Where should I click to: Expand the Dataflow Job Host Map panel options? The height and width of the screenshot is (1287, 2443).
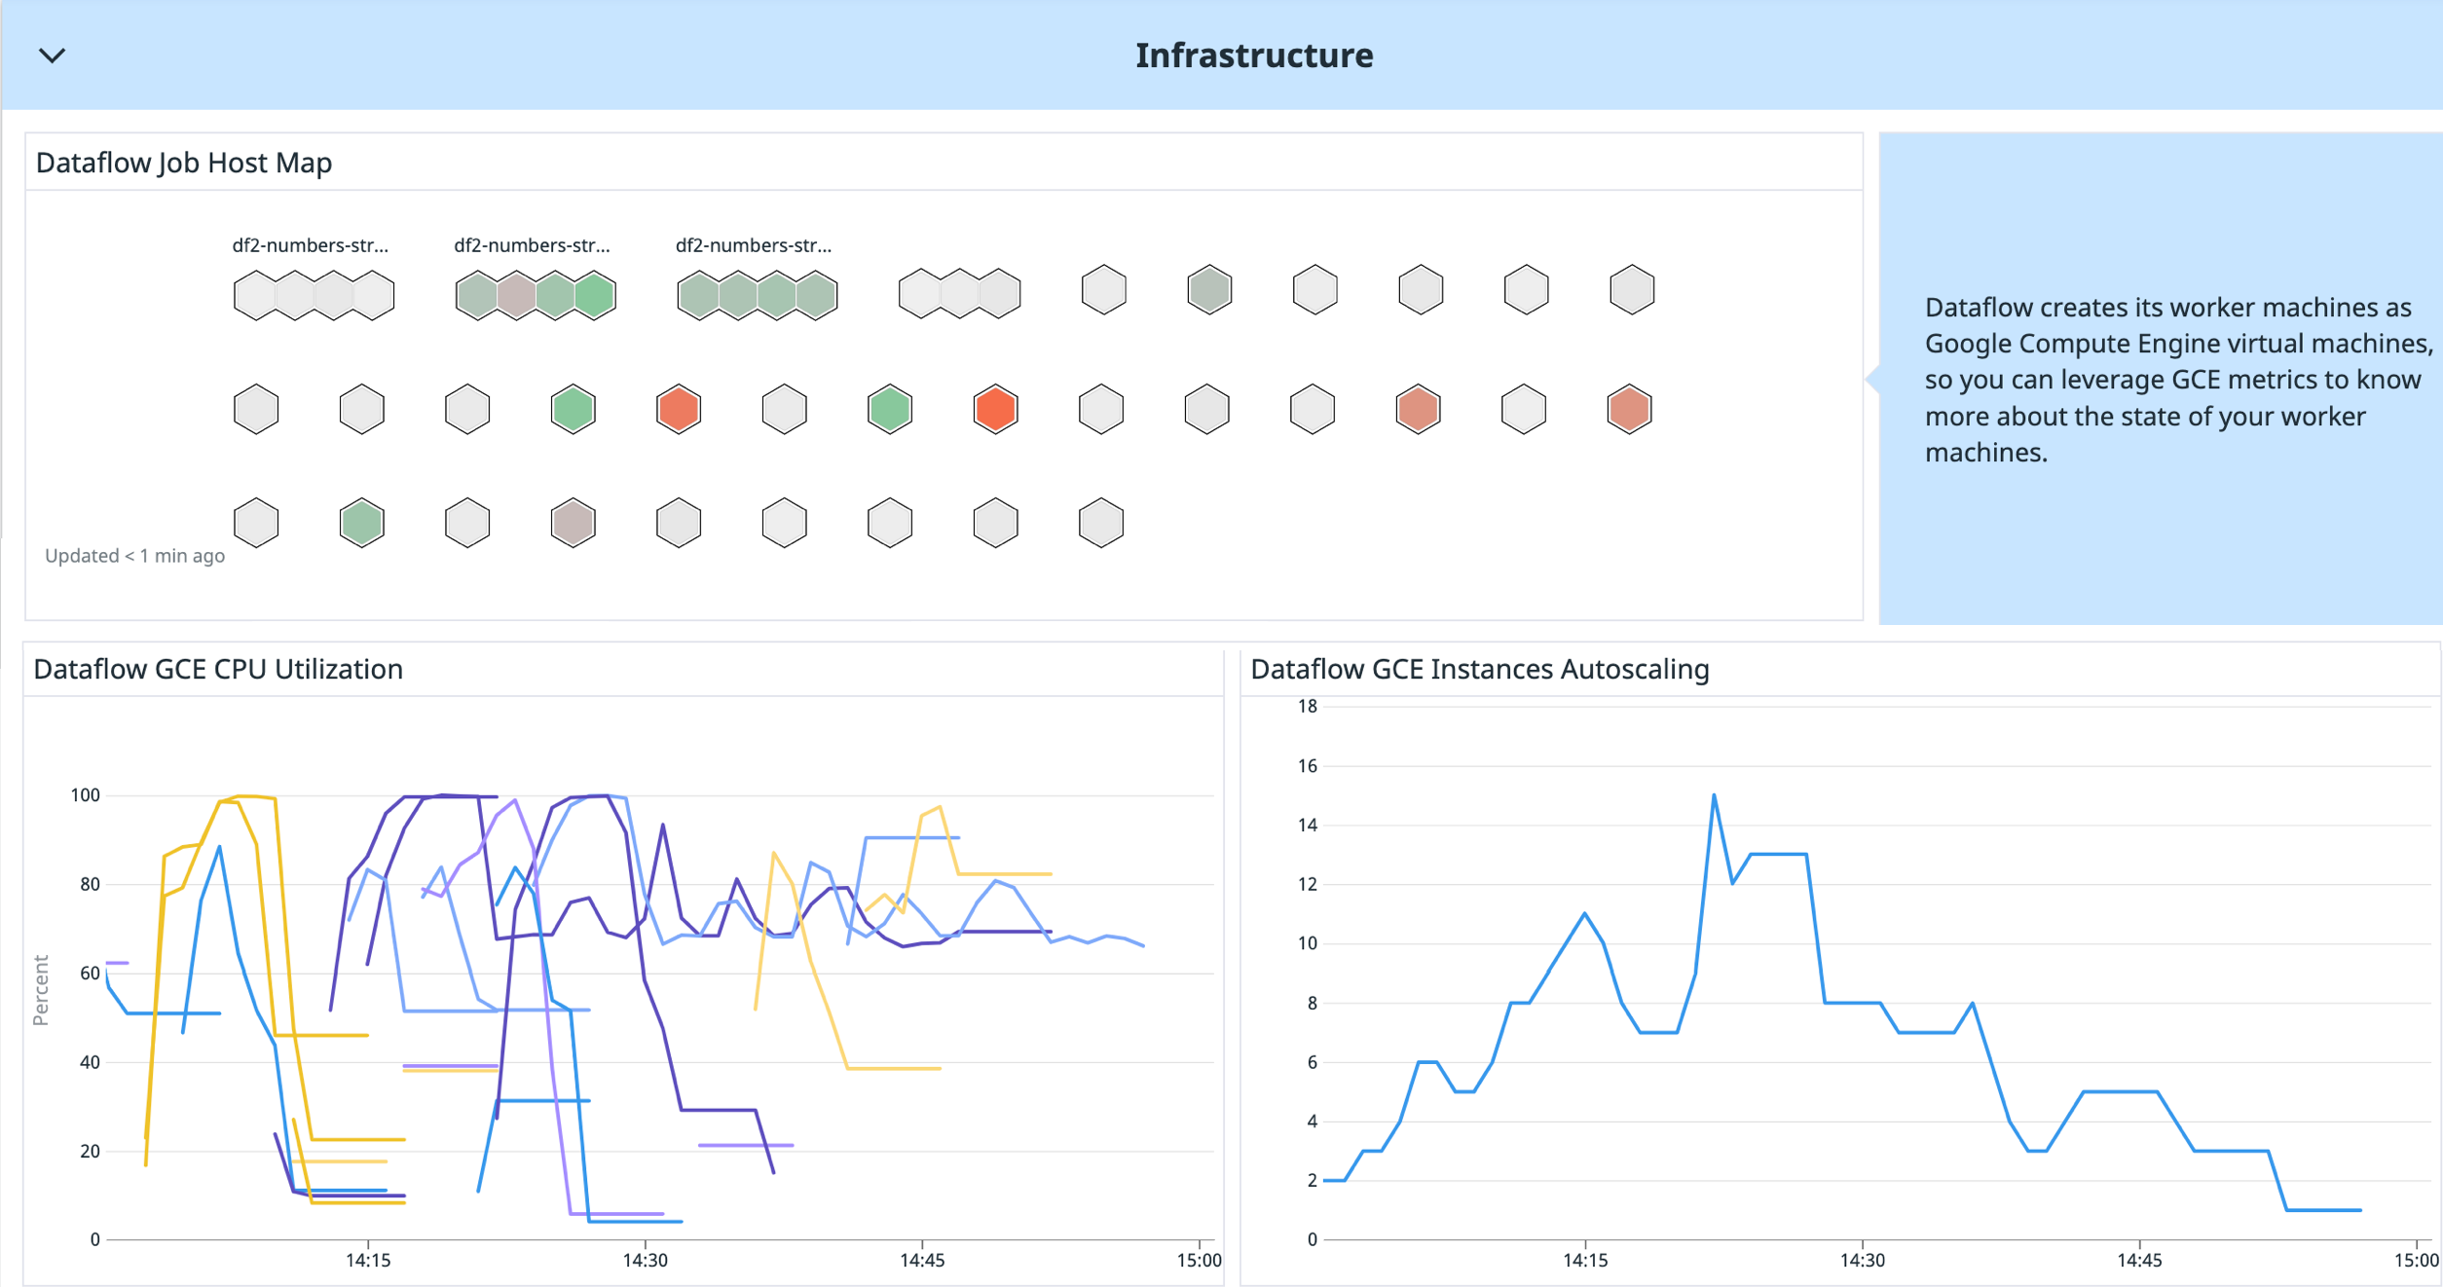pyautogui.click(x=184, y=163)
